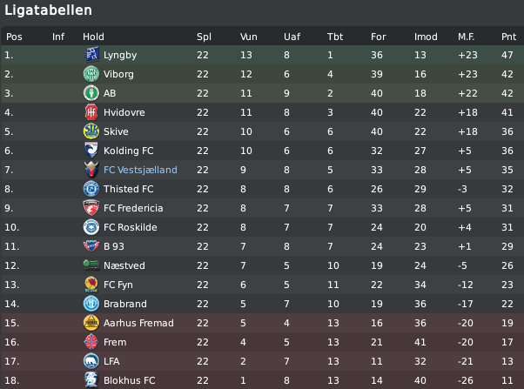Click the AB club logo

91,93
